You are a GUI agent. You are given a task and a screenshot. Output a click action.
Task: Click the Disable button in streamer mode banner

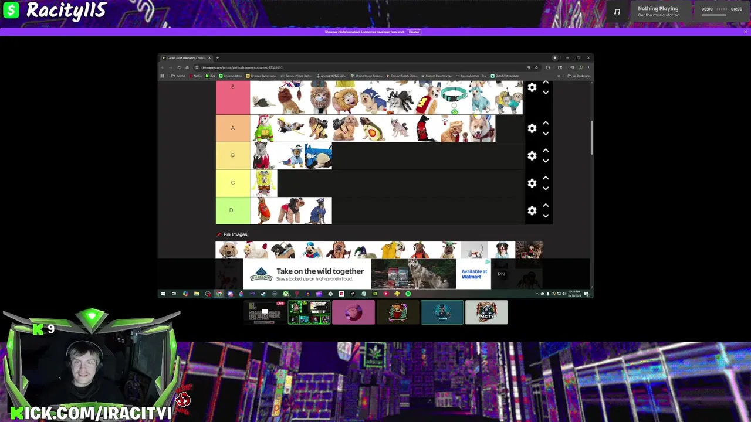pyautogui.click(x=414, y=32)
